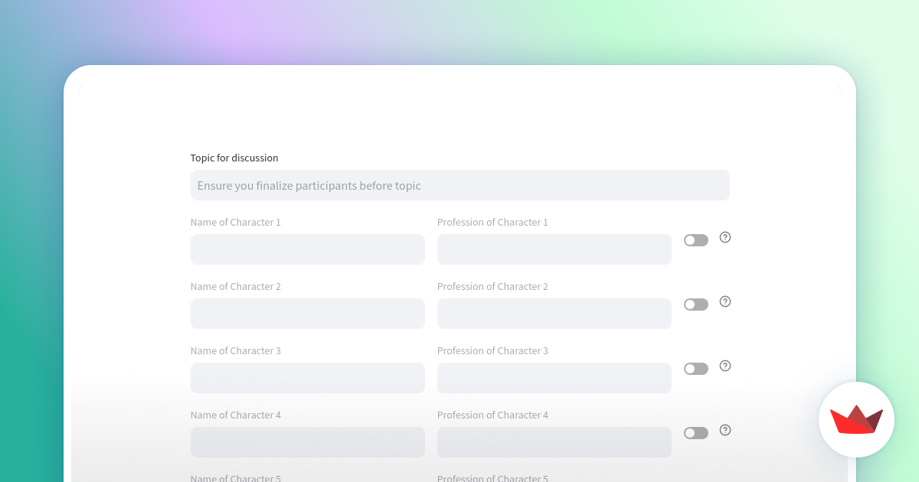
Task: Click the Profession of Character 3 field
Action: click(554, 378)
